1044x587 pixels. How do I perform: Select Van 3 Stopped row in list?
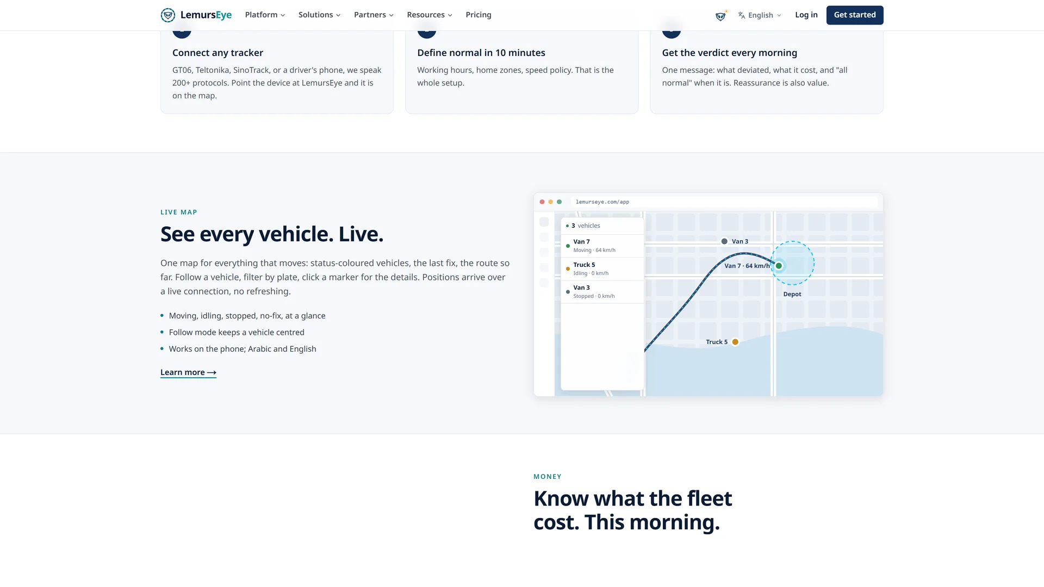602,292
